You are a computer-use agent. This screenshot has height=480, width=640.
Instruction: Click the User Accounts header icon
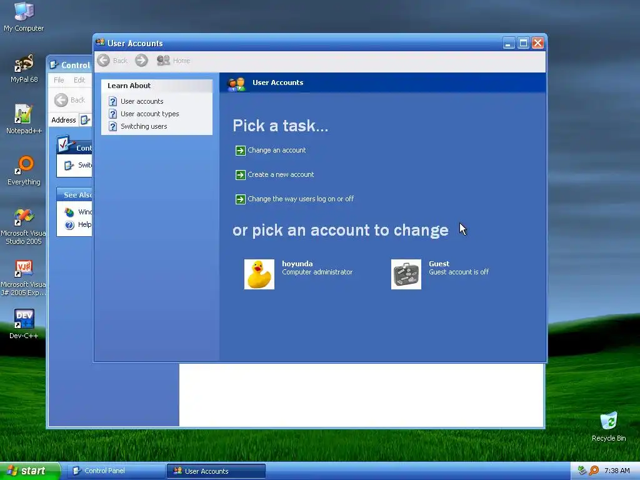pos(236,84)
